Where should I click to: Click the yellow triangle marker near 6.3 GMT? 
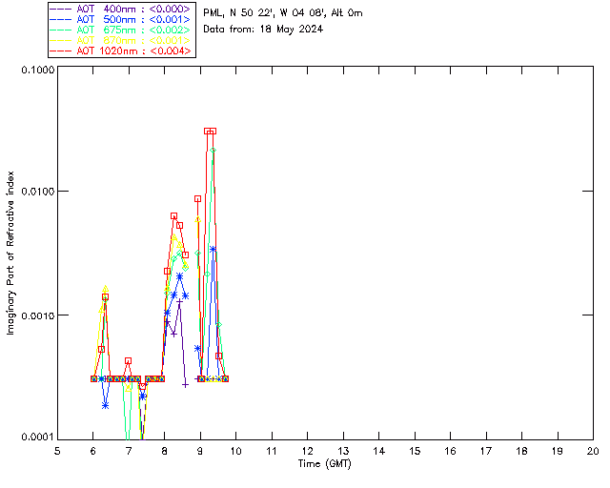pos(105,289)
